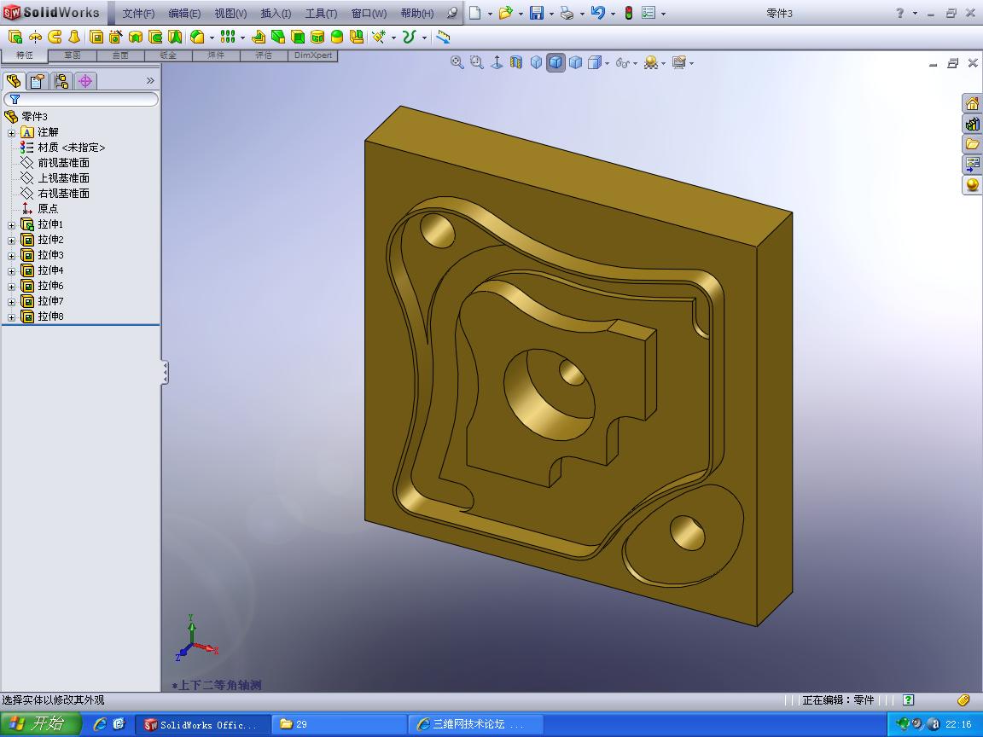Click the Wrap feature icon
The width and height of the screenshot is (983, 737).
point(317,37)
